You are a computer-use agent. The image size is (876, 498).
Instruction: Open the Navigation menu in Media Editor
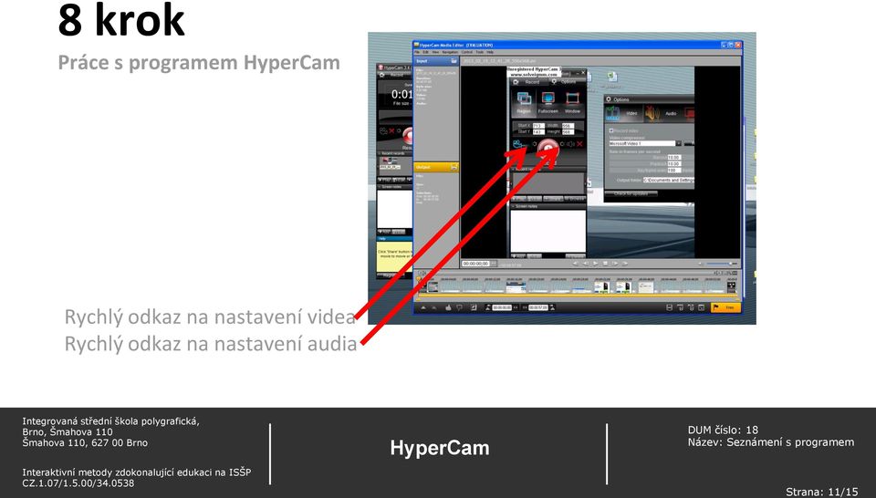coord(450,52)
